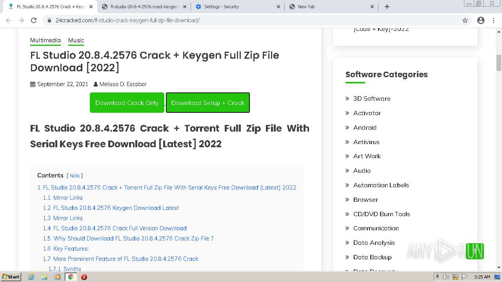Close the fl-studio-20-8-4-2576-crack-keygen tab
This screenshot has width=502, height=282.
pyautogui.click(x=185, y=7)
